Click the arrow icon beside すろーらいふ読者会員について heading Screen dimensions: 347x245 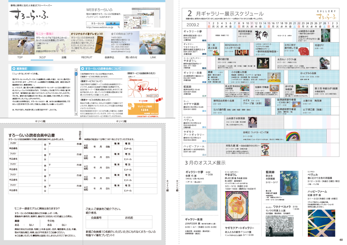tap(82, 69)
